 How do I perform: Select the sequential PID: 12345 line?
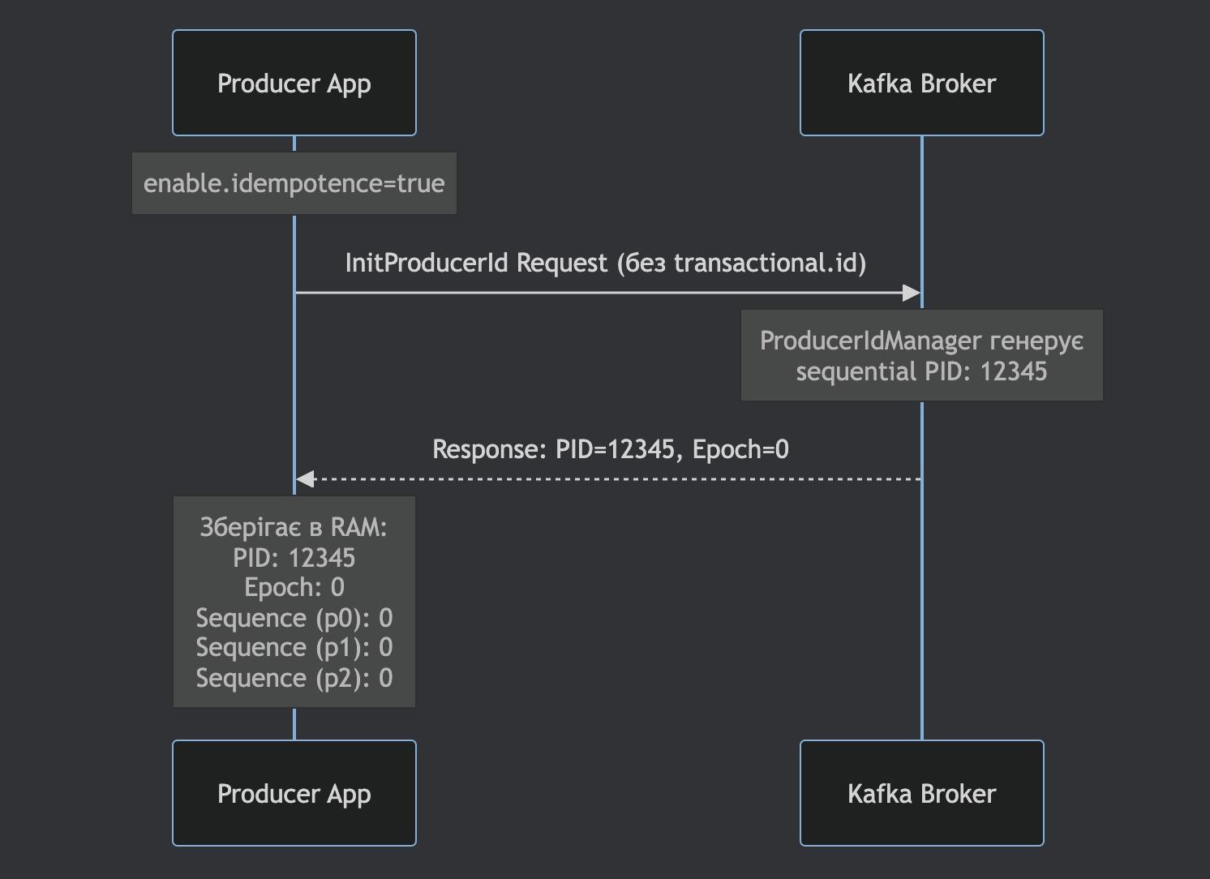(921, 371)
